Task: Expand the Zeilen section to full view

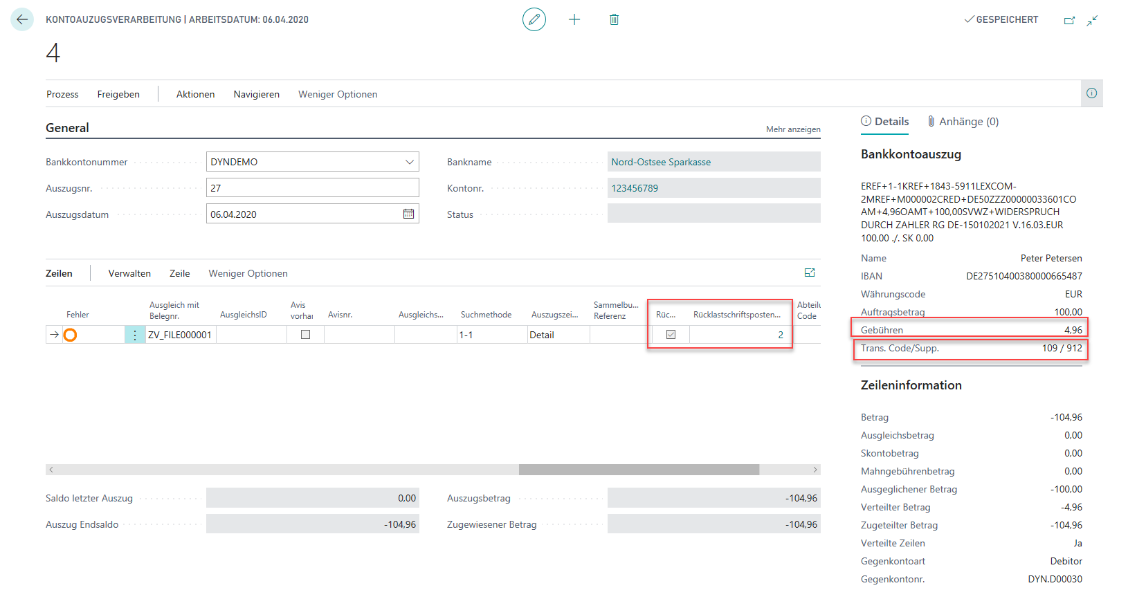Action: click(x=810, y=273)
